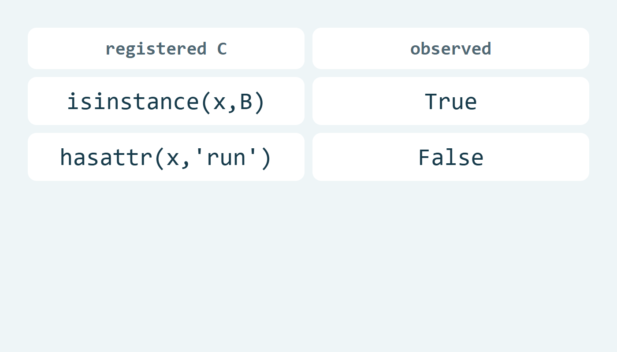Click the letter F in False

pyautogui.click(x=424, y=157)
